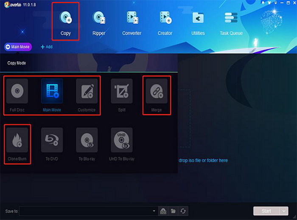Open the Ripper module

click(x=99, y=23)
